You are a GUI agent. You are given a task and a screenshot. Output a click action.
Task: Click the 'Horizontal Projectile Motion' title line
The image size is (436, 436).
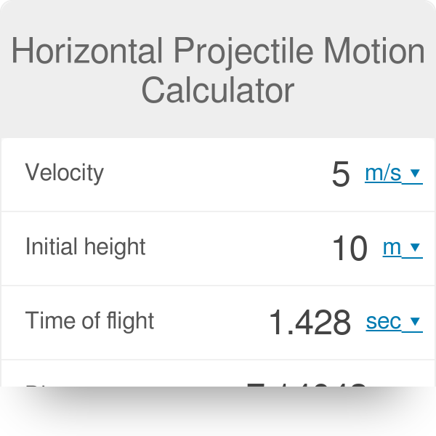[x=218, y=52]
